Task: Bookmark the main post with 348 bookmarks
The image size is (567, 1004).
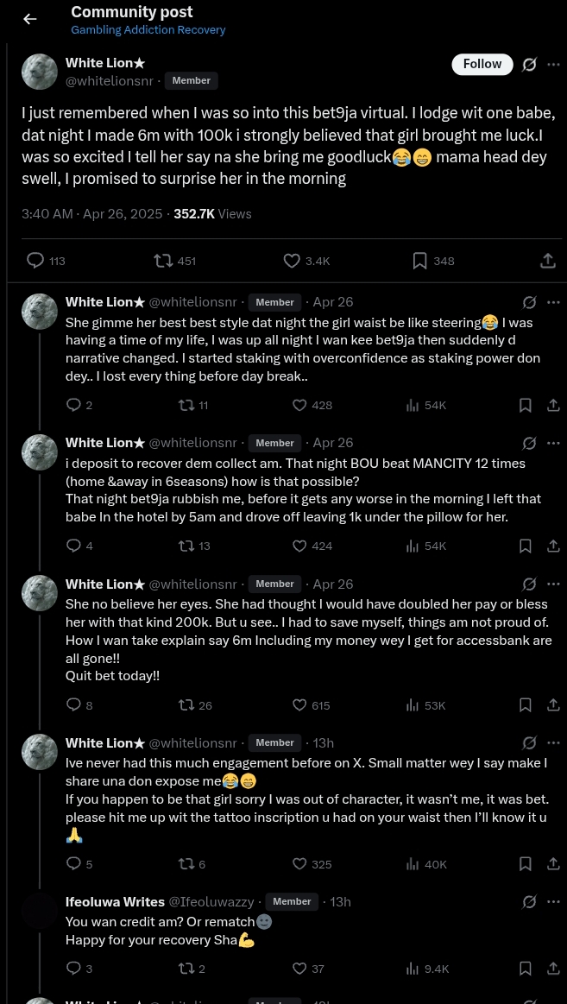Action: tap(420, 261)
